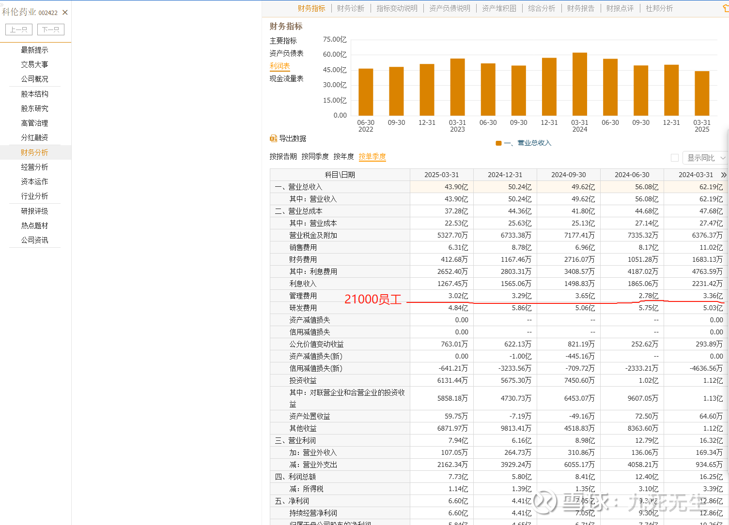Switch the period view to 按单季度
This screenshot has width=729, height=525.
(372, 157)
